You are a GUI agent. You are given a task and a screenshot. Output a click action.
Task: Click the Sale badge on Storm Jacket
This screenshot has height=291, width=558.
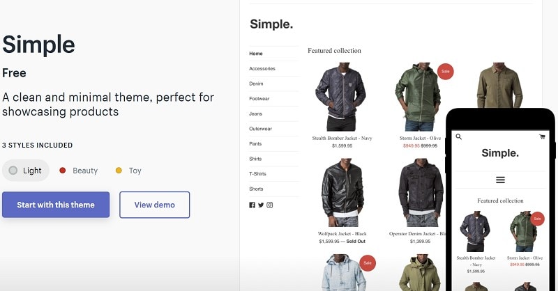coord(445,71)
